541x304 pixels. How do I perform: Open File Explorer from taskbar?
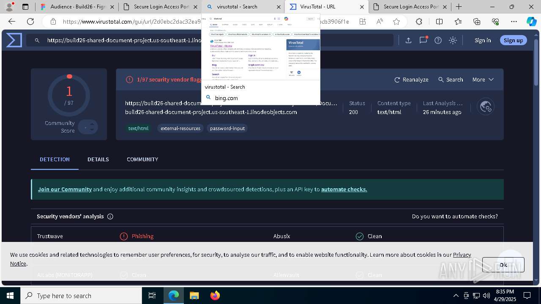pyautogui.click(x=194, y=296)
